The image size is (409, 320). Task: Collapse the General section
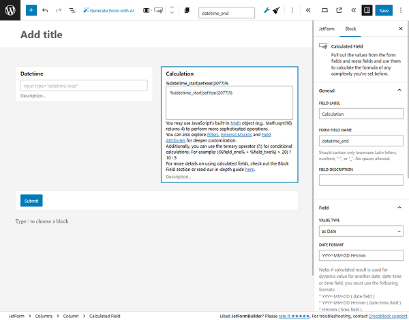pos(399,90)
